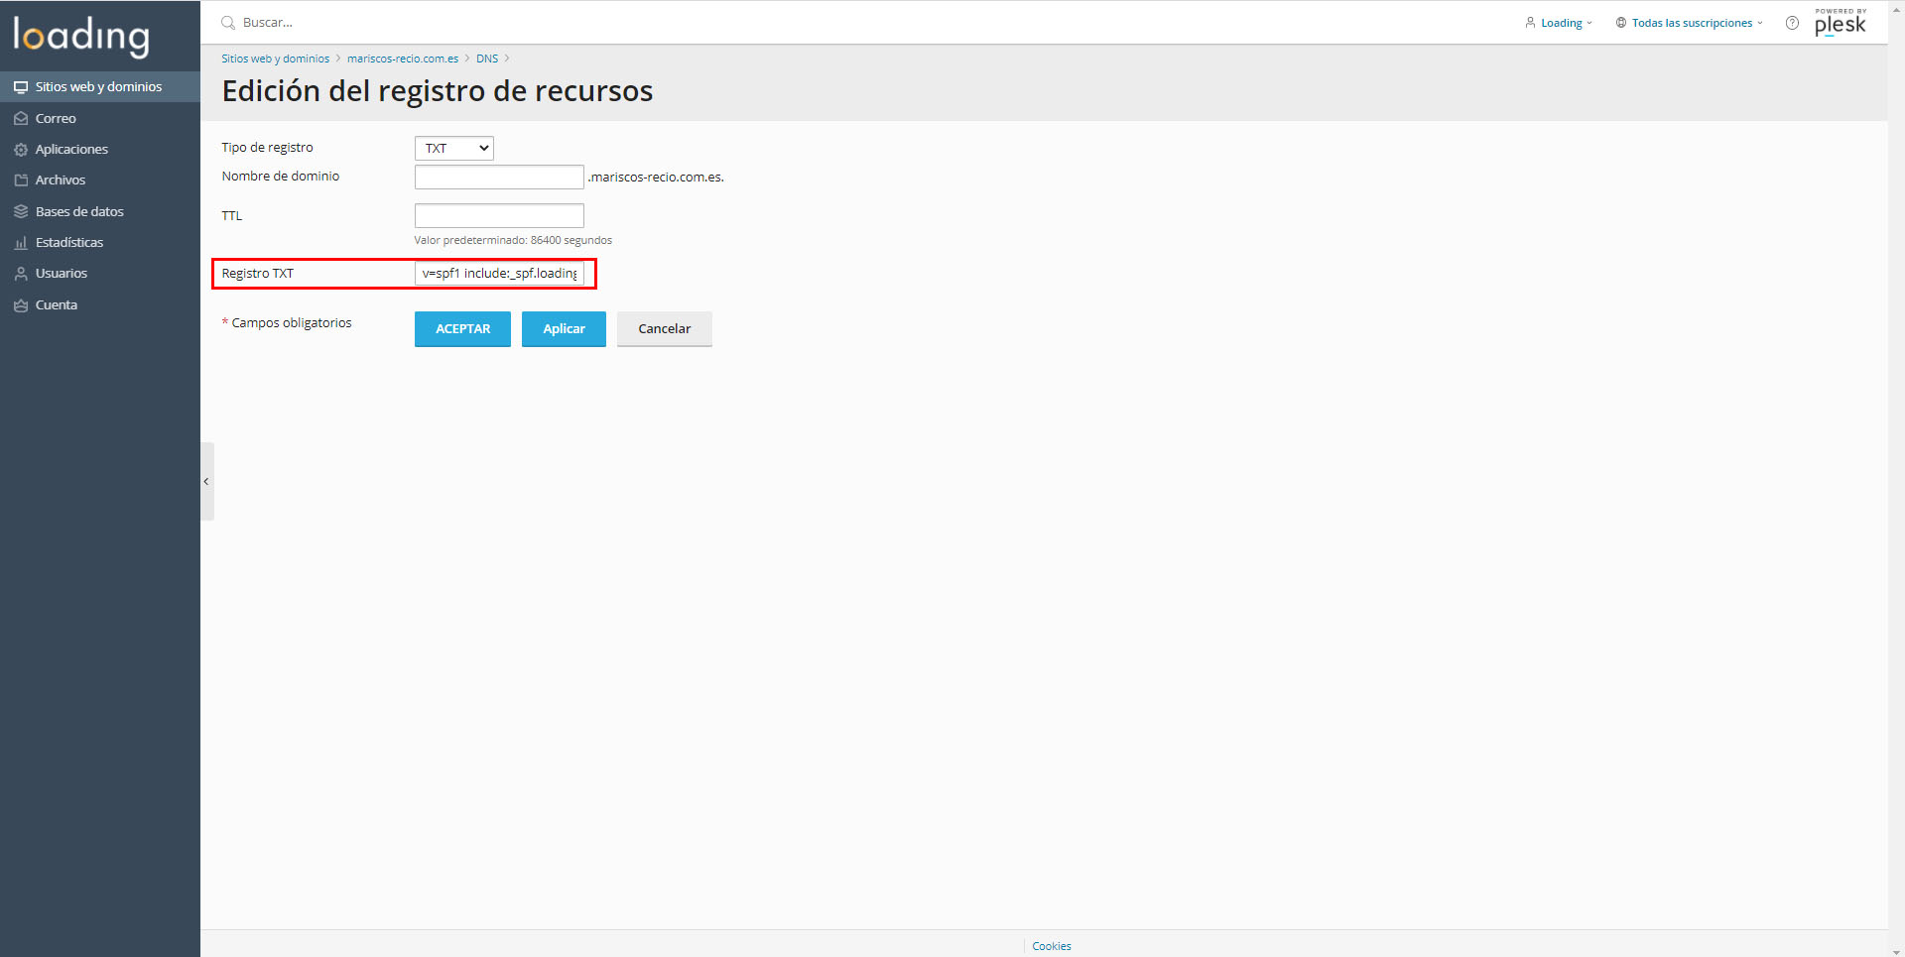
Task: Expand the Loading user account menu
Action: [1559, 23]
